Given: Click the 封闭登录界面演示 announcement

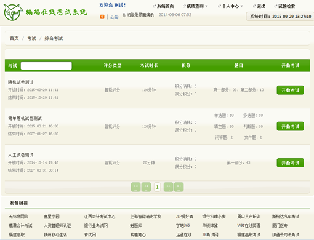Looking at the screenshot, I should [139, 15].
